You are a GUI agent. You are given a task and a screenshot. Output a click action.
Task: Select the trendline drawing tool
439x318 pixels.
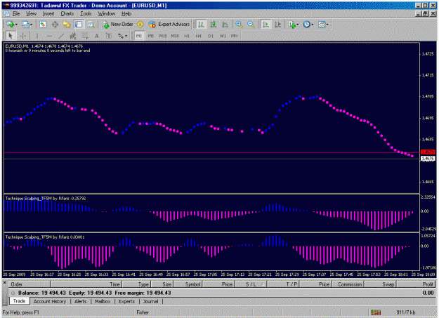(60, 36)
